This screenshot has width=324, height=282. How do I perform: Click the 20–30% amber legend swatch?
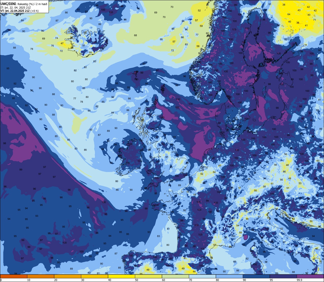tap(68, 276)
